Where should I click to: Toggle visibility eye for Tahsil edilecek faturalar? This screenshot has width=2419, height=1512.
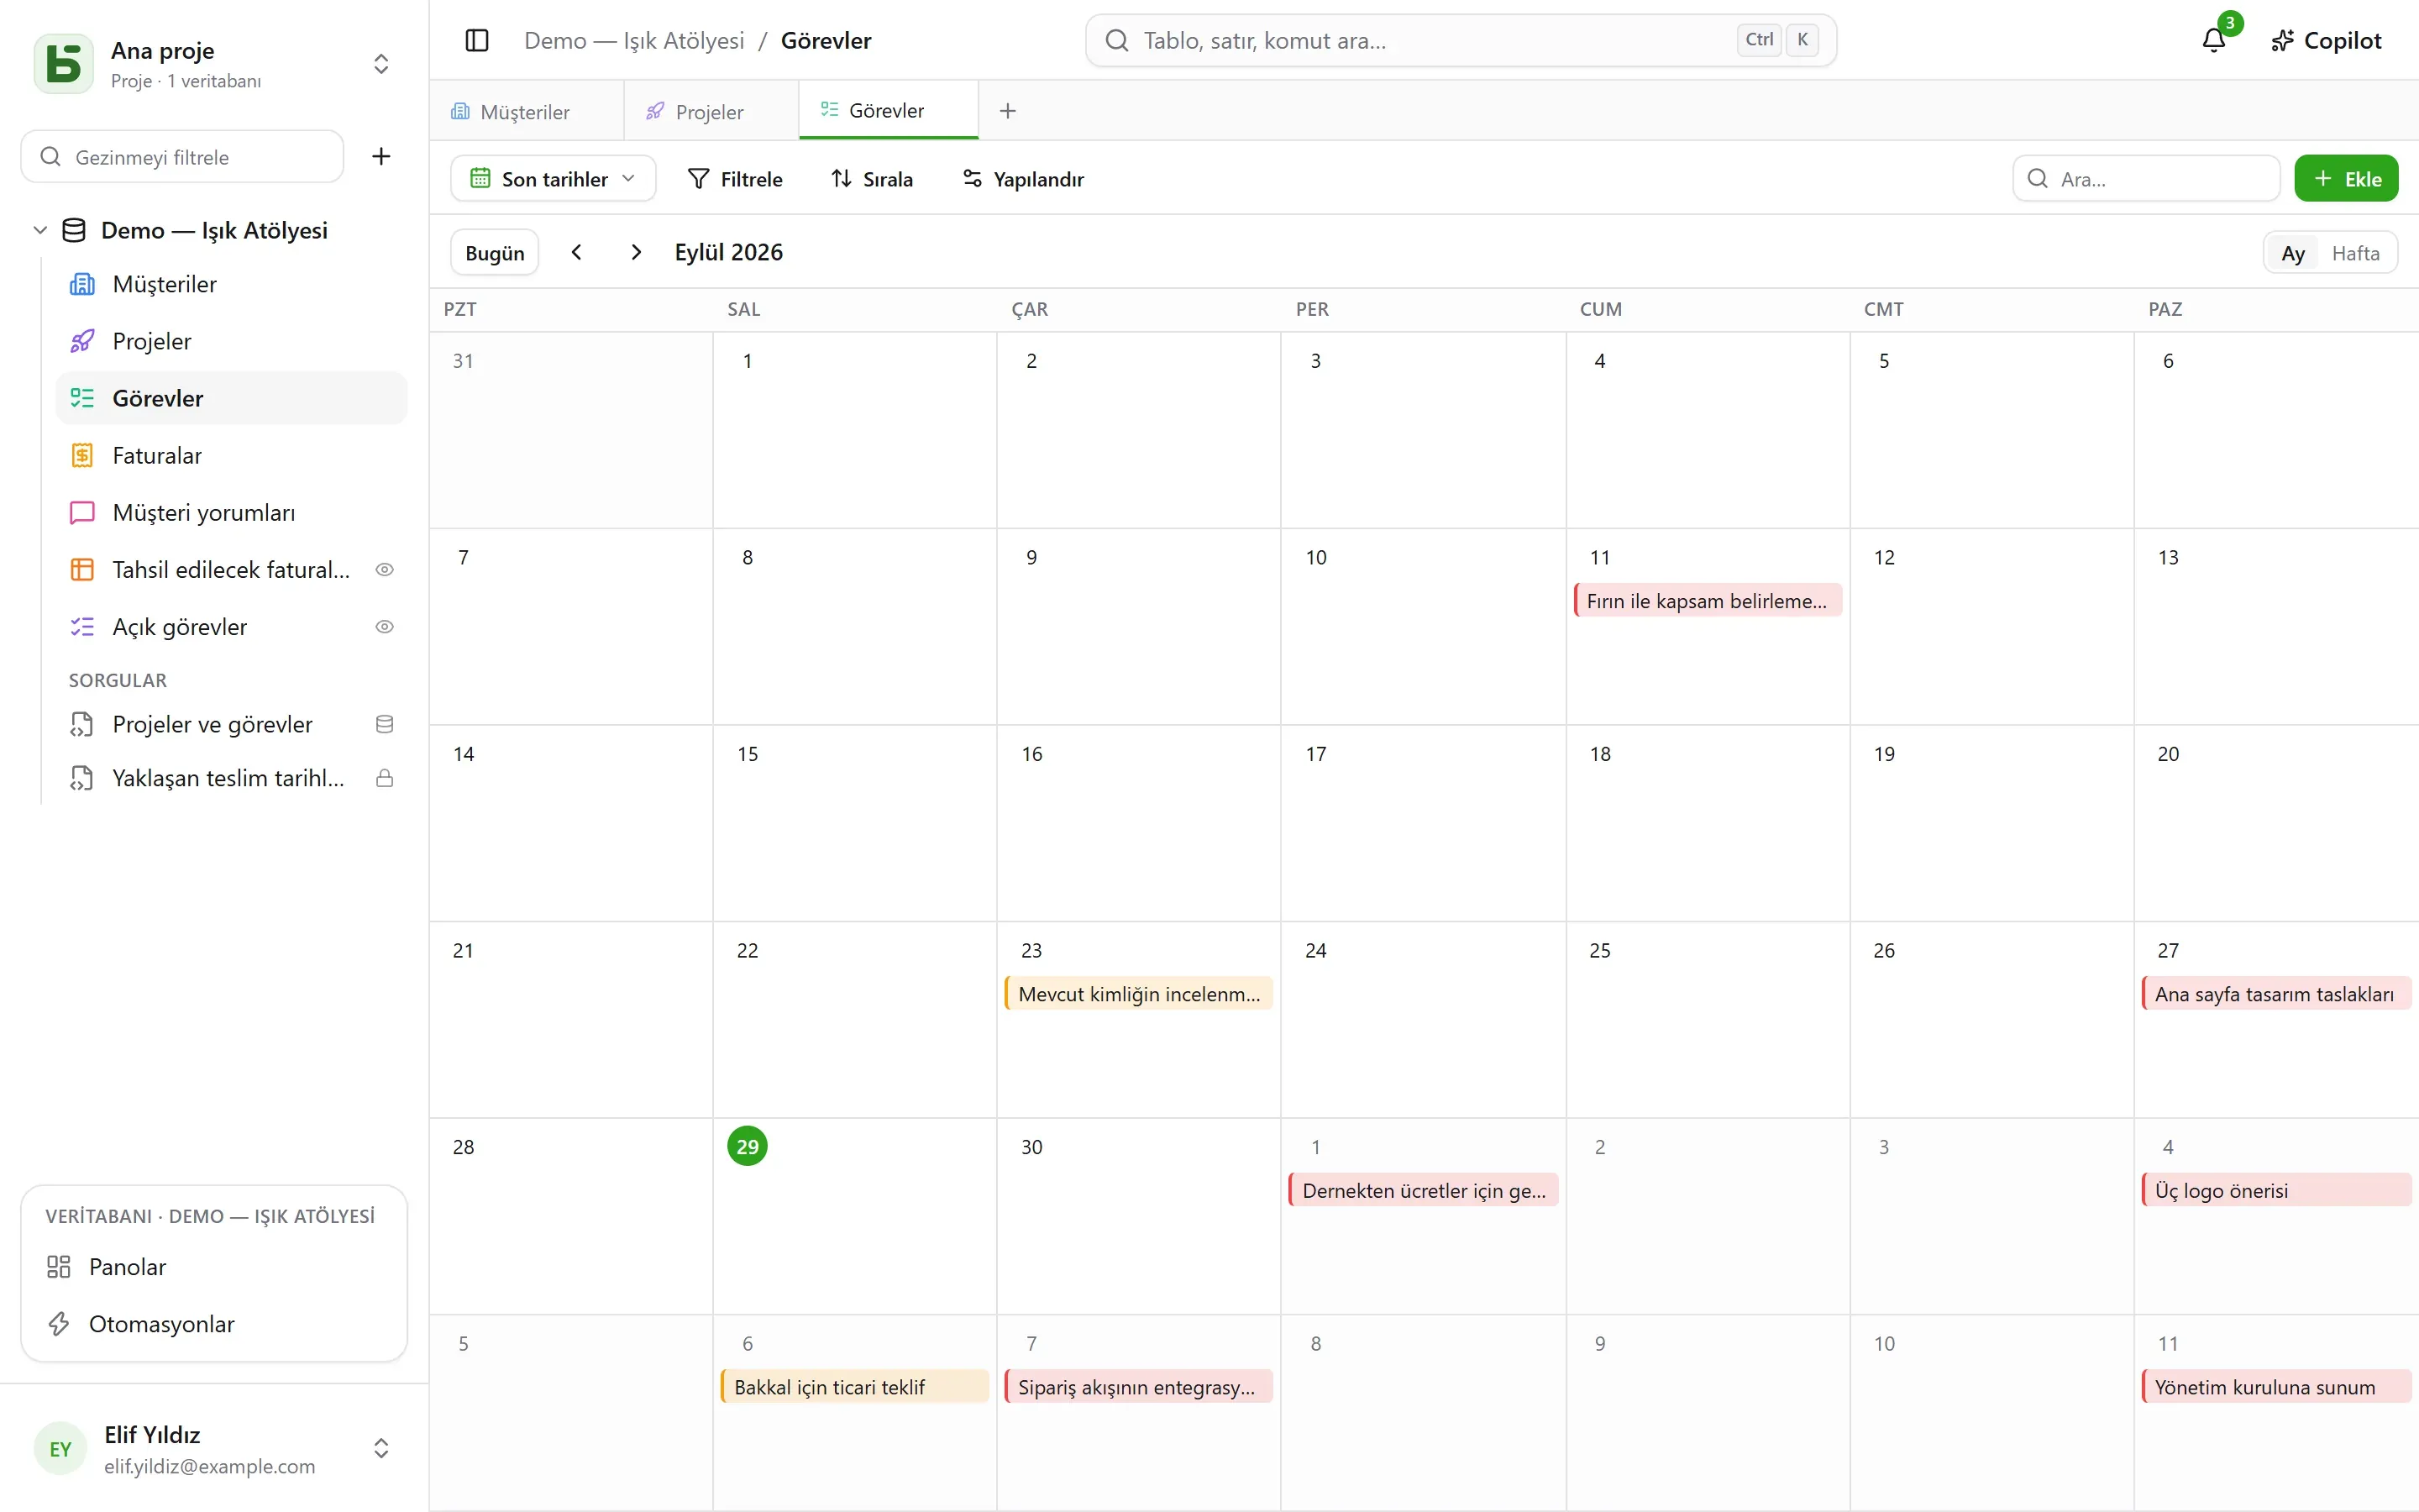tap(384, 570)
